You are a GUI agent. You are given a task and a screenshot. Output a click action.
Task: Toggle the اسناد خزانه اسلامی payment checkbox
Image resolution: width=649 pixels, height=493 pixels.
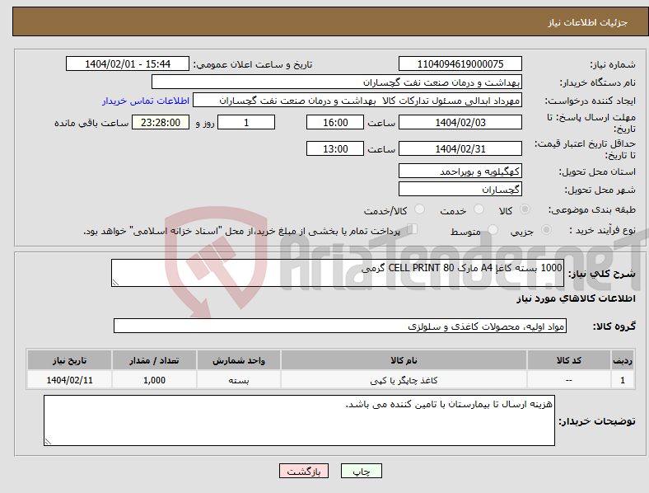413,229
